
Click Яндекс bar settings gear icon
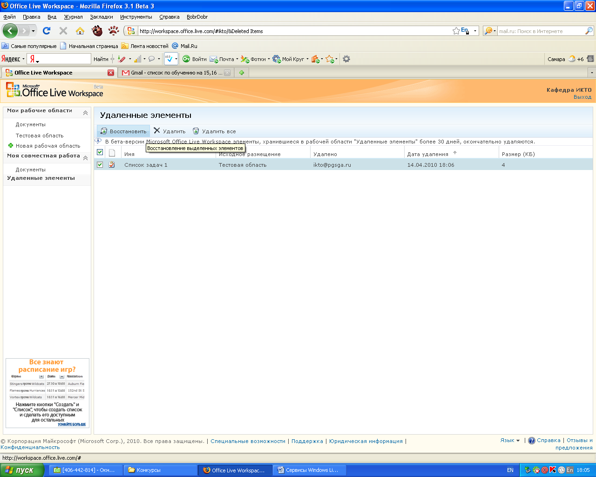[346, 59]
